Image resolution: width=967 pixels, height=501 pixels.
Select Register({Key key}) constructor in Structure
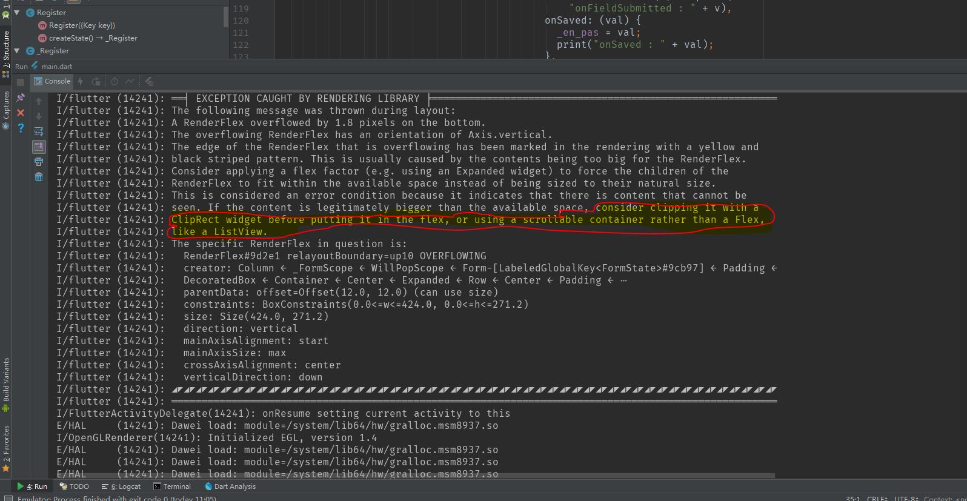click(x=76, y=25)
